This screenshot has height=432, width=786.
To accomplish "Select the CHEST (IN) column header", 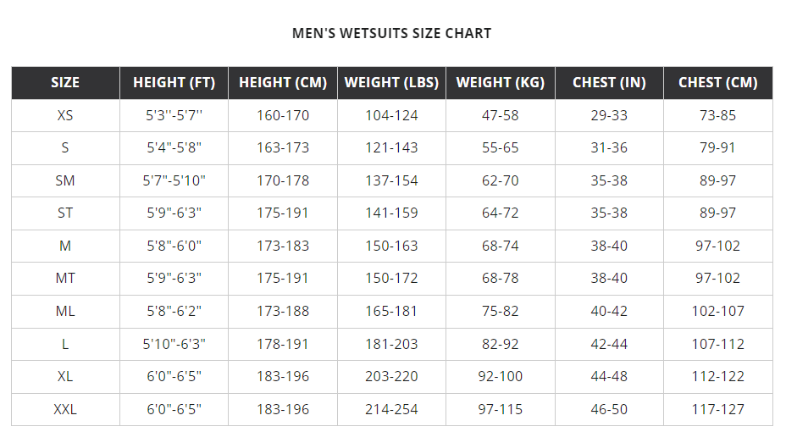I will click(x=609, y=83).
